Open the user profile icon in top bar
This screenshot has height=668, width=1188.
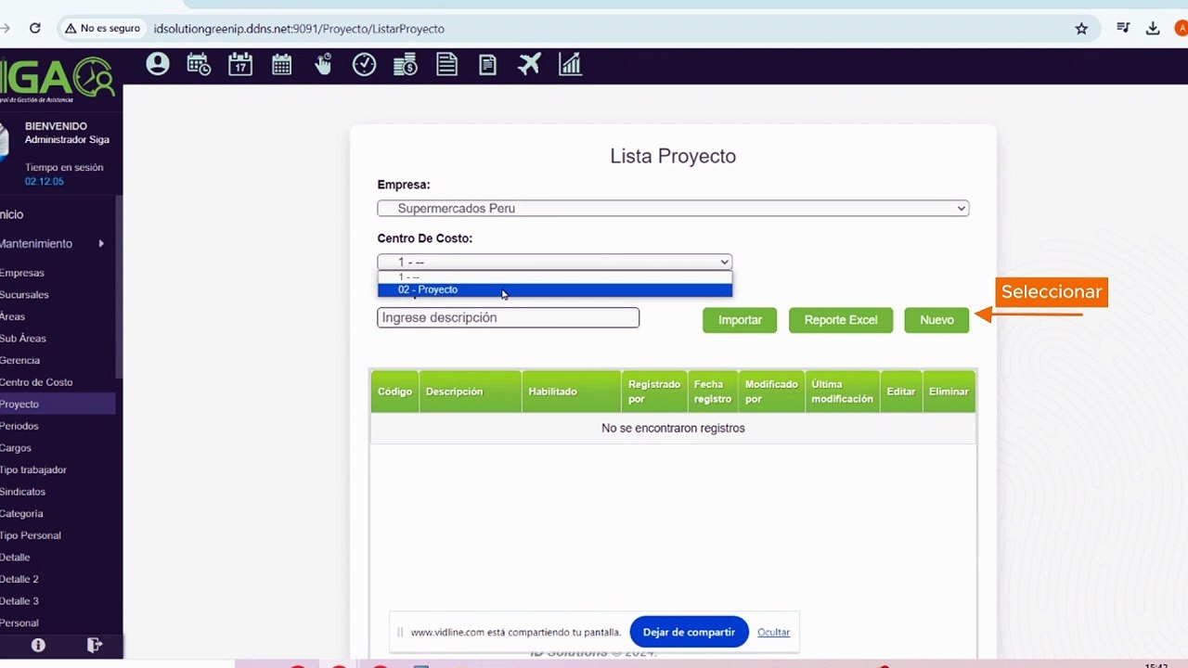point(158,64)
